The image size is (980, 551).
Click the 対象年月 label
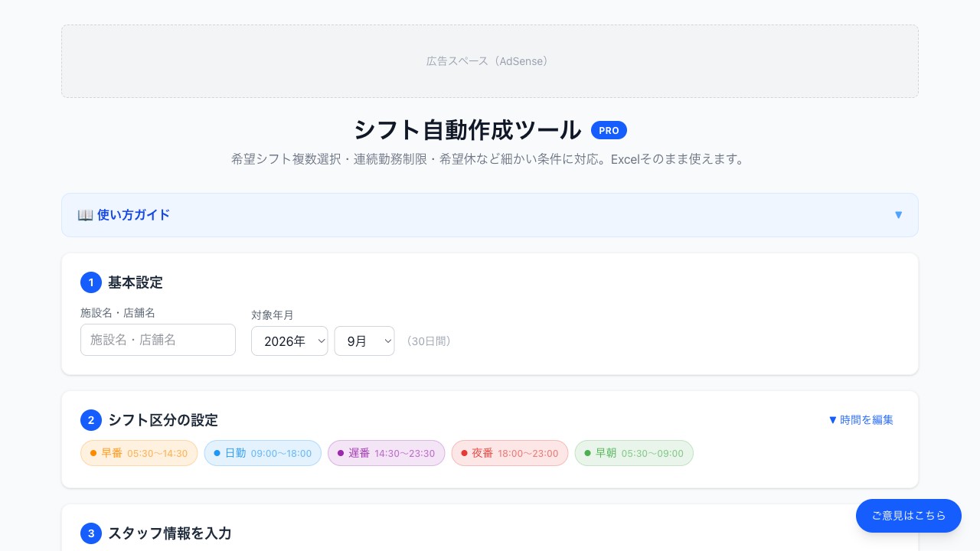coord(273,315)
